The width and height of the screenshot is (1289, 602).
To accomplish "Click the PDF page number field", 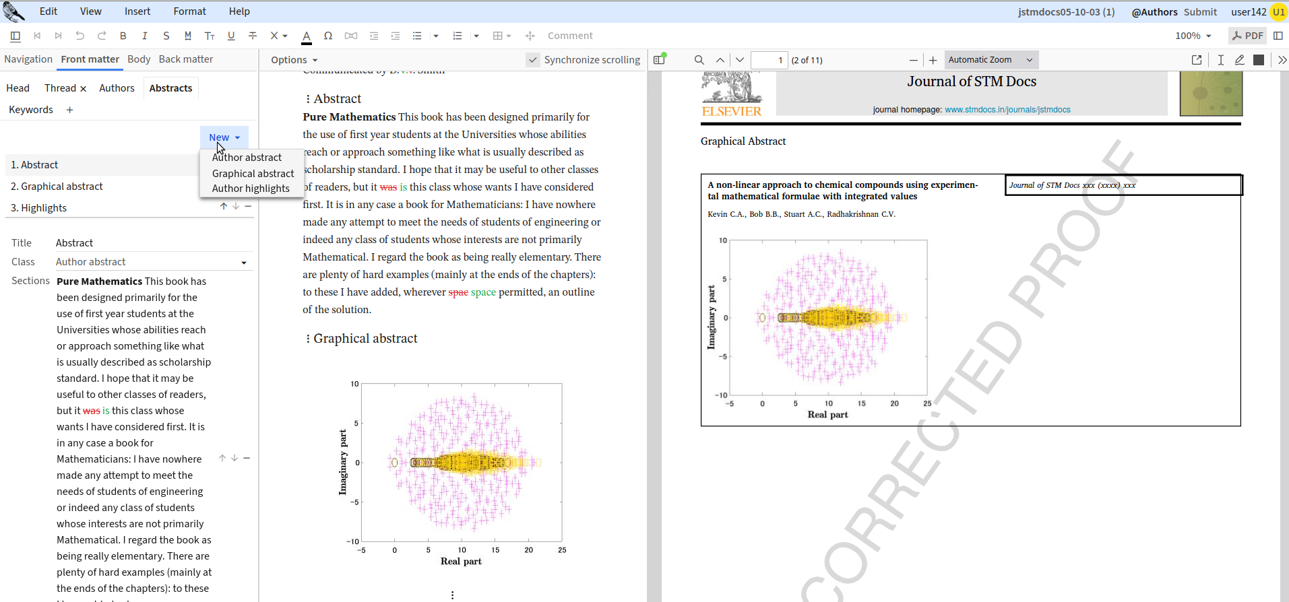I will 769,60.
